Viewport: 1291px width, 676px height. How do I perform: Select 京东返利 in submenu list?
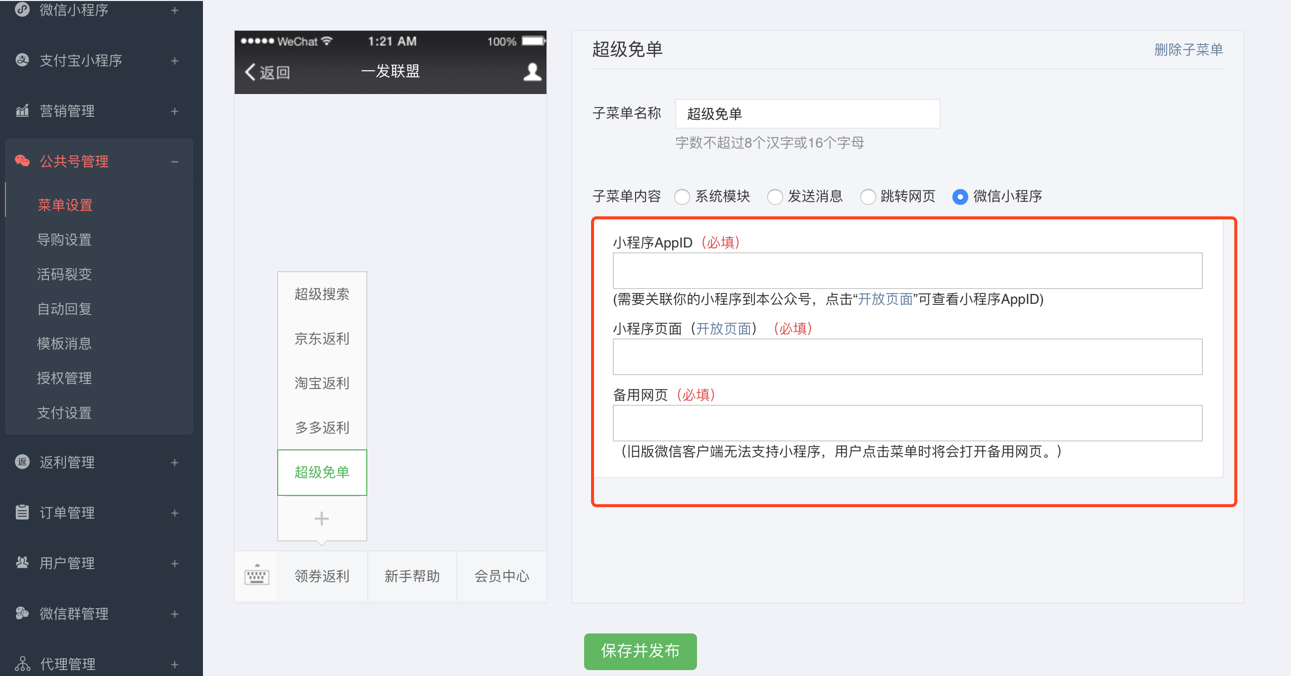point(322,339)
